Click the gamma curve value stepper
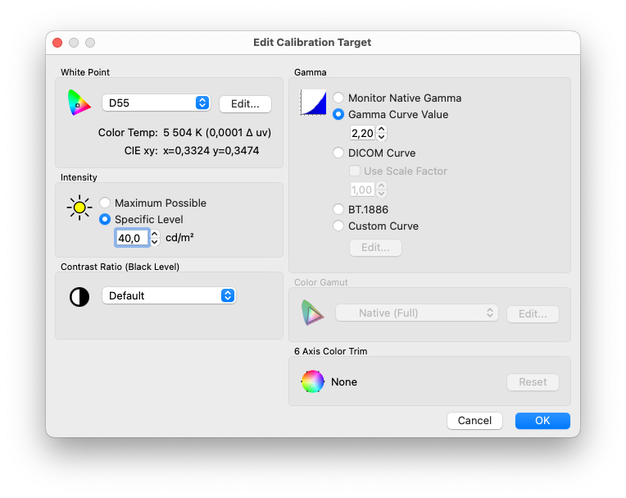 [381, 133]
